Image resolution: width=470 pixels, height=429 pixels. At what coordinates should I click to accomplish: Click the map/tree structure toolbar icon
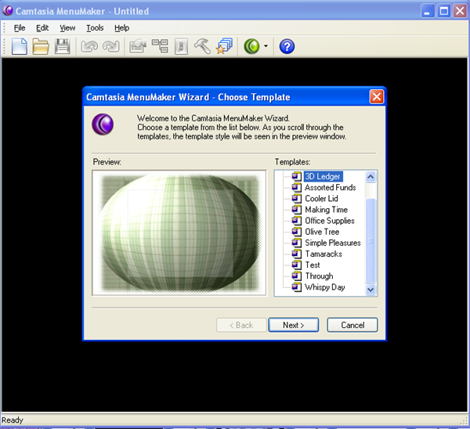click(x=160, y=46)
